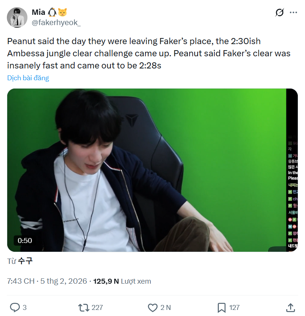Toggle the heart like icon
The width and height of the screenshot is (305, 316).
153,307
